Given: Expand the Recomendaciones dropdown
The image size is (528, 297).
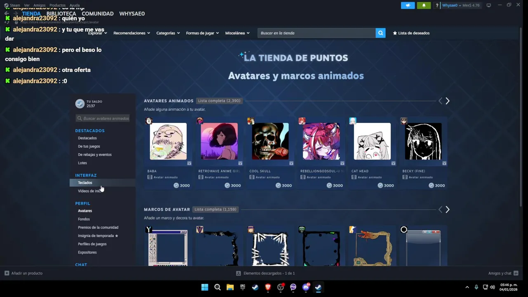Looking at the screenshot, I should (x=132, y=33).
